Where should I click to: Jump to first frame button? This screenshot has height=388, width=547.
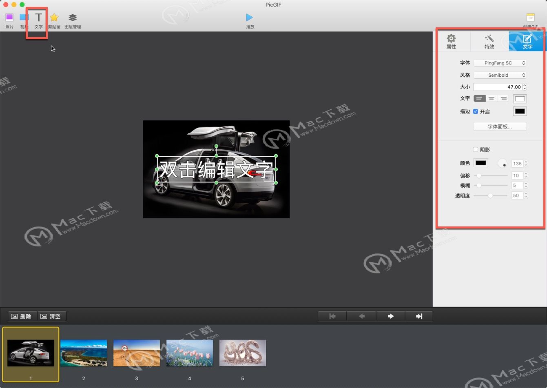click(332, 316)
